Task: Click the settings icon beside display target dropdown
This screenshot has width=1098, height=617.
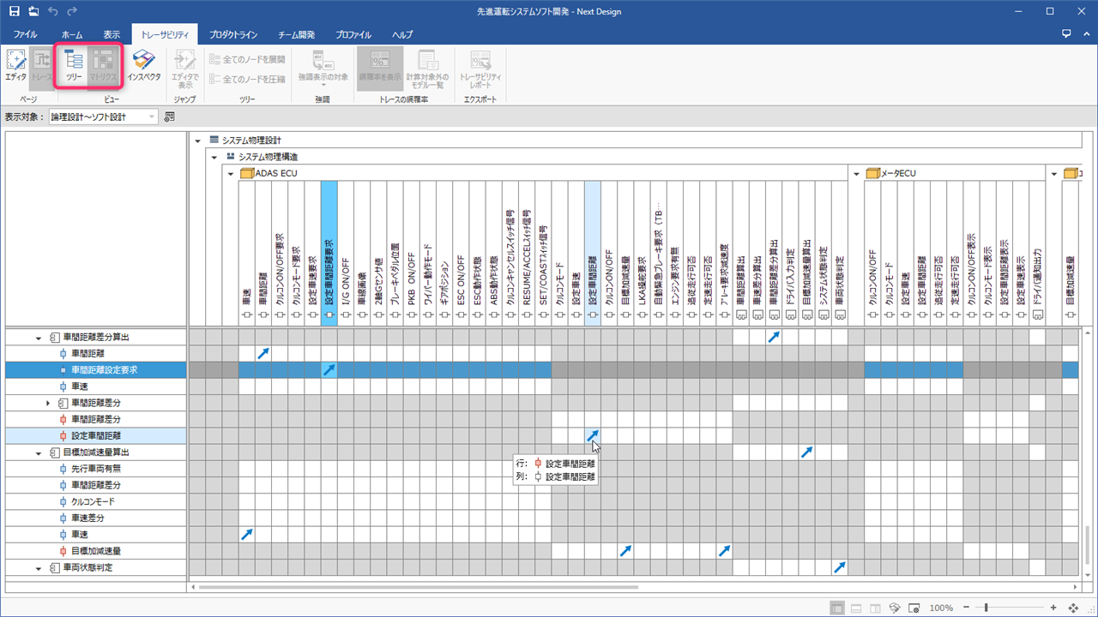Action: [170, 117]
